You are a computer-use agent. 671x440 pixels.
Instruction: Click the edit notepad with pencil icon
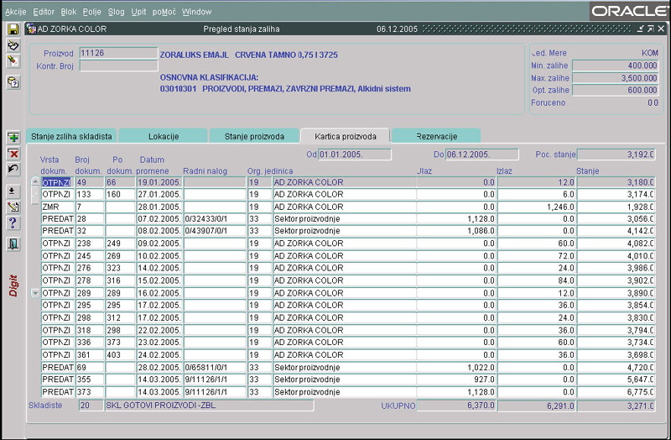pyautogui.click(x=13, y=207)
